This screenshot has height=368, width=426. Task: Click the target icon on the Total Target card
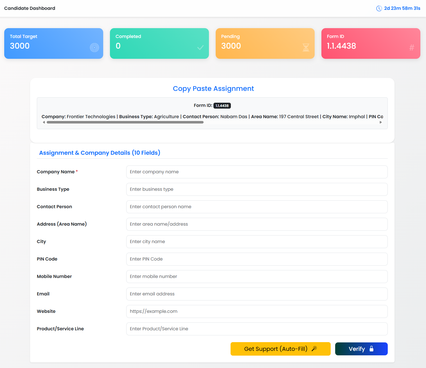coord(94,48)
